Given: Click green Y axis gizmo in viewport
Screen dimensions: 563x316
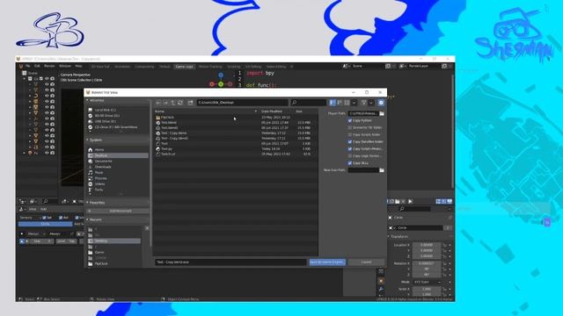Looking at the screenshot, I should coord(221,84).
